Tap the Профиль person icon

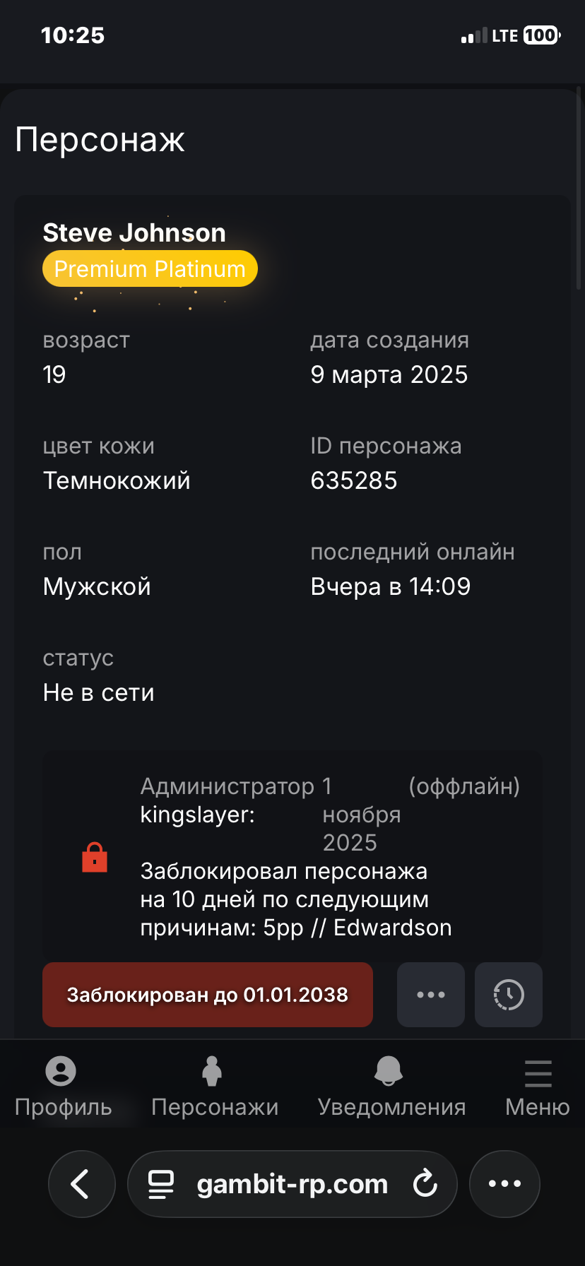pos(61,1071)
